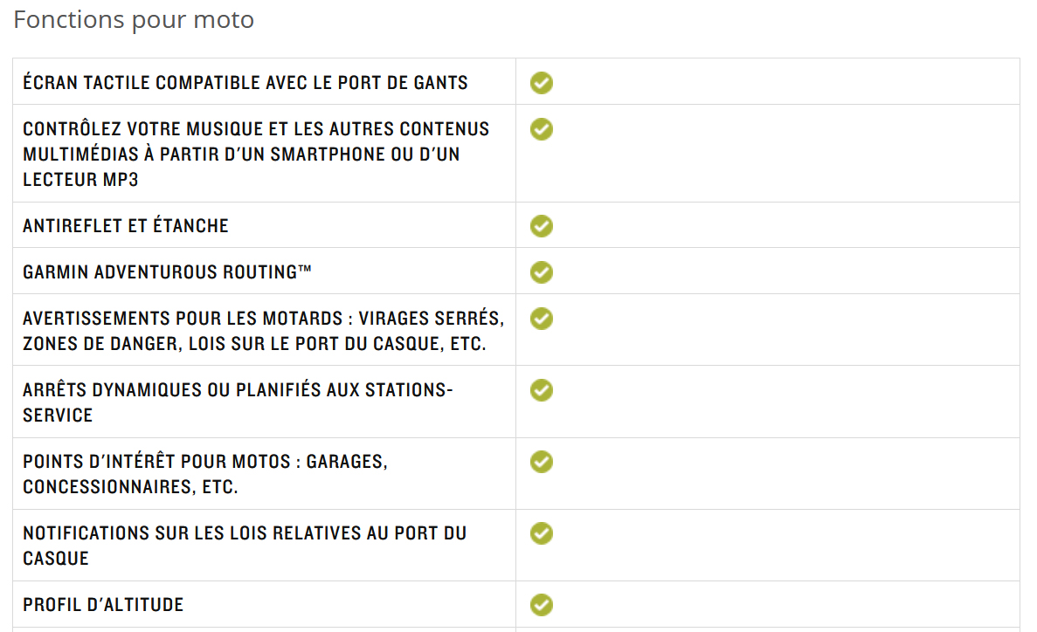1037x632 pixels.
Task: Select Avertissements pour les motards text
Action: tap(263, 331)
